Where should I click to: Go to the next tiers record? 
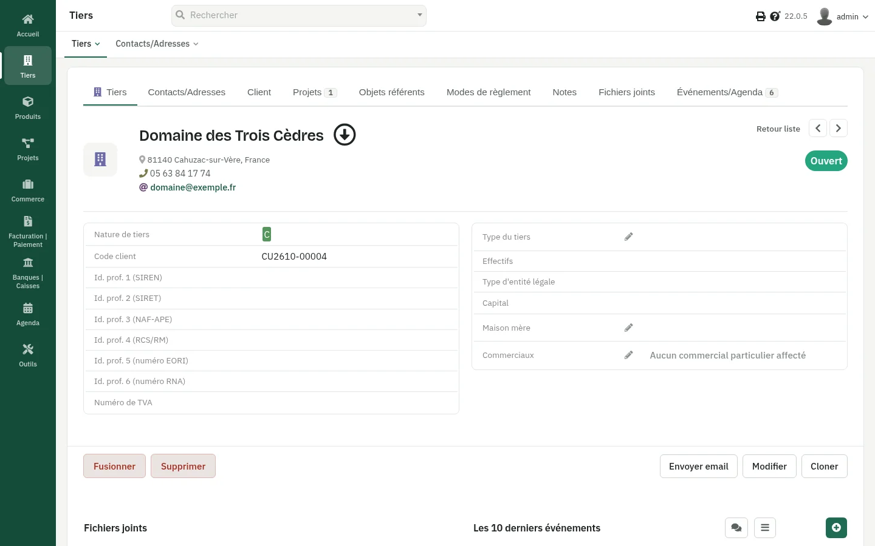(x=839, y=128)
